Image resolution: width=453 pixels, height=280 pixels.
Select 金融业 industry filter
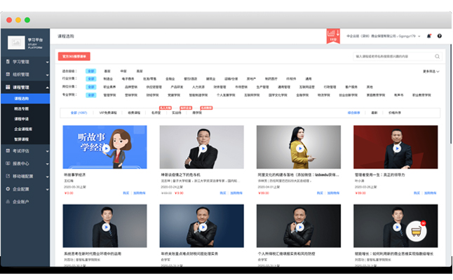(170, 78)
